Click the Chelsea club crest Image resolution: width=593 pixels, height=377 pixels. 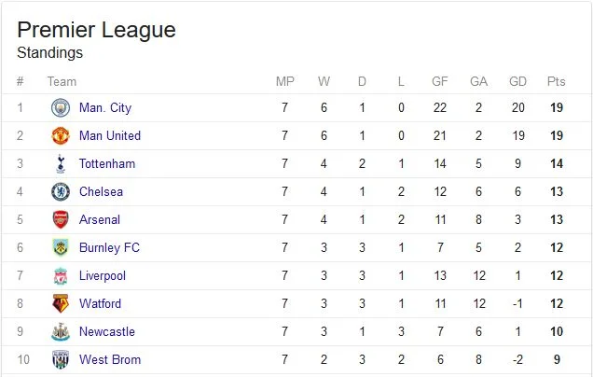click(61, 192)
